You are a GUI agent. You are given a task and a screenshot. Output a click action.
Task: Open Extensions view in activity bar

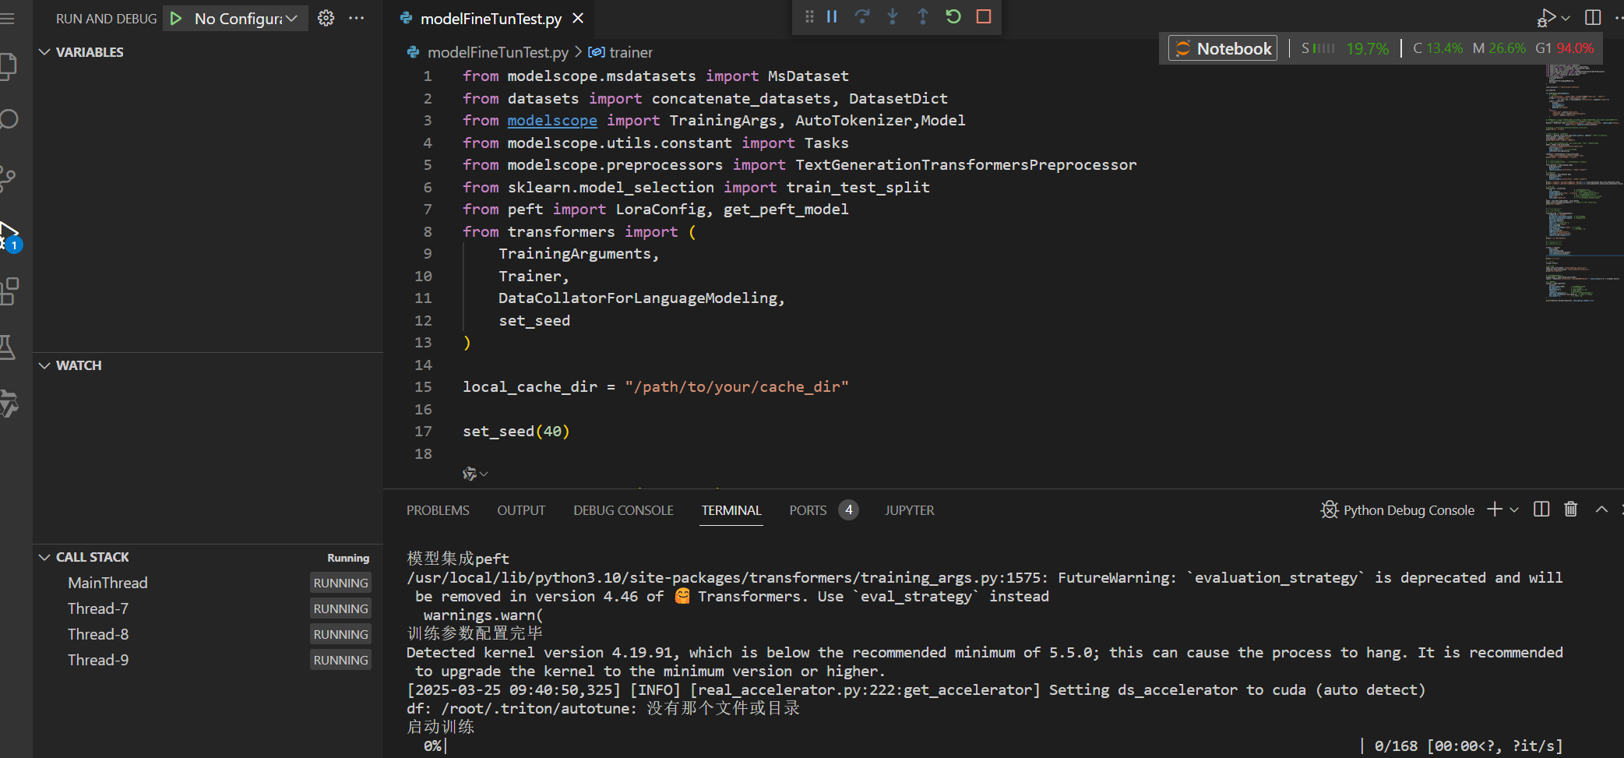coord(9,291)
